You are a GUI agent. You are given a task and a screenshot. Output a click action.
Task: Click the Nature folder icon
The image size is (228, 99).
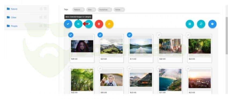coord(8,9)
